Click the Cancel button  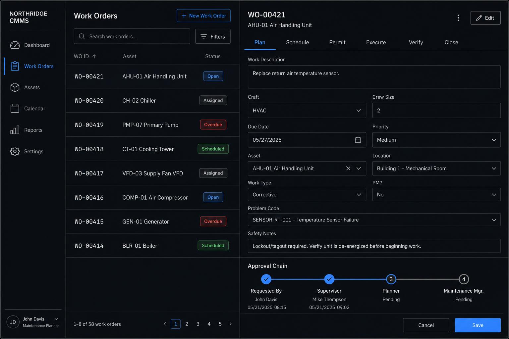point(426,325)
